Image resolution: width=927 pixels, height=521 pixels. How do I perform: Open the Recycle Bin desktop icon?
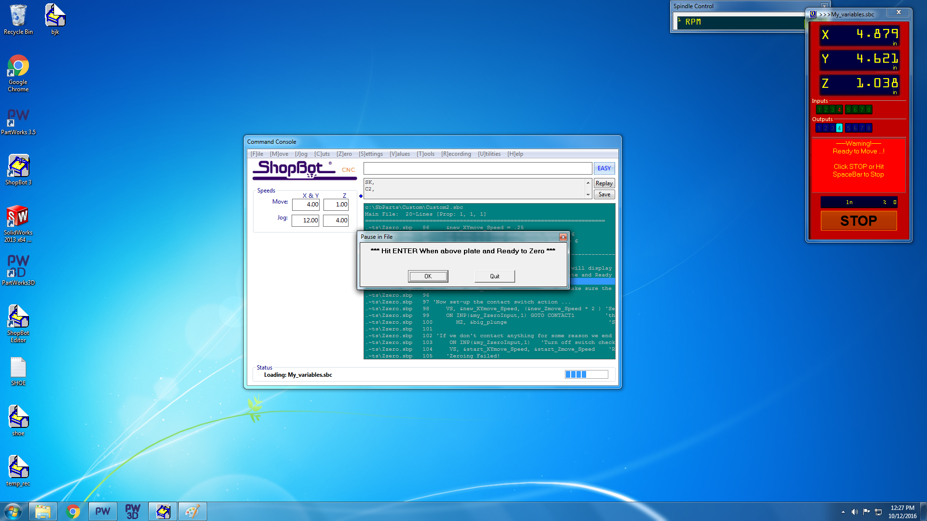(x=18, y=19)
